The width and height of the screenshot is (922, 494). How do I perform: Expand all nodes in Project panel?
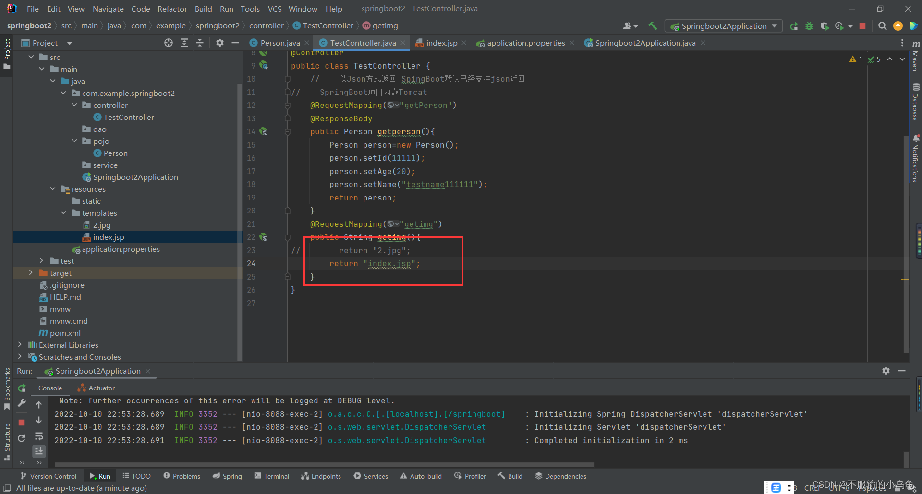point(184,43)
